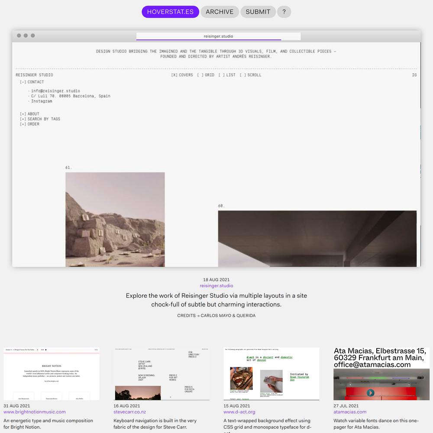Open project 61 rocky landscape image
The width and height of the screenshot is (433, 433).
pos(115,220)
